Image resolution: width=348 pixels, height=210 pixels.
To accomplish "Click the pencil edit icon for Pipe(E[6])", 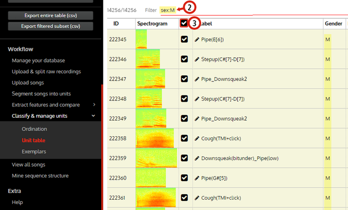I will [x=197, y=40].
